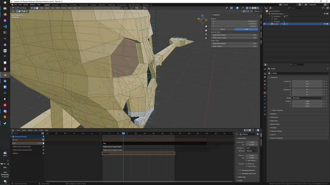330x185 pixels.
Task: Open viewport Options dropdown
Action: 257,11
